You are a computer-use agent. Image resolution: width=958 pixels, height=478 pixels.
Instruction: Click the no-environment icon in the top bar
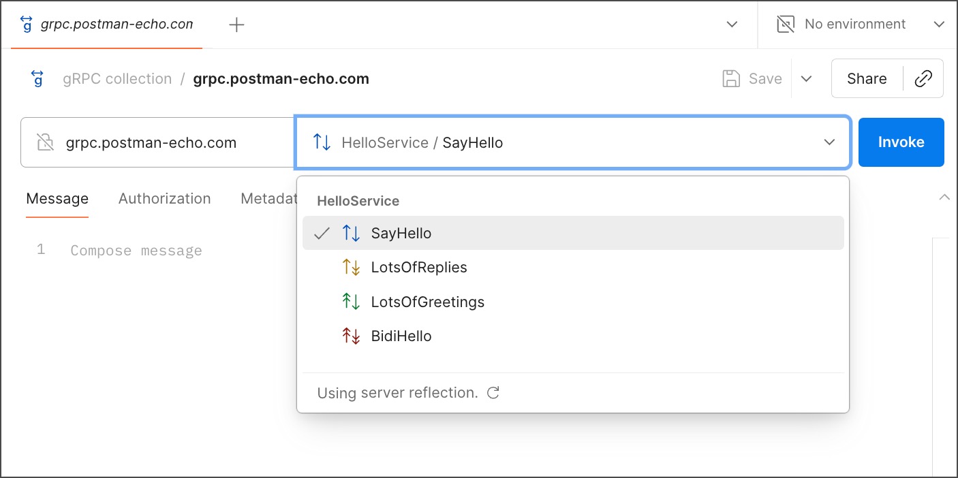(x=786, y=25)
